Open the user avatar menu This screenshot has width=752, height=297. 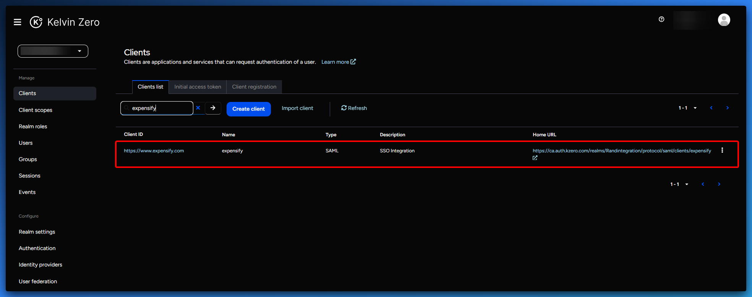pyautogui.click(x=724, y=20)
